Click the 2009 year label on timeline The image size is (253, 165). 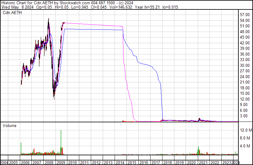pyautogui.click(x=61, y=163)
